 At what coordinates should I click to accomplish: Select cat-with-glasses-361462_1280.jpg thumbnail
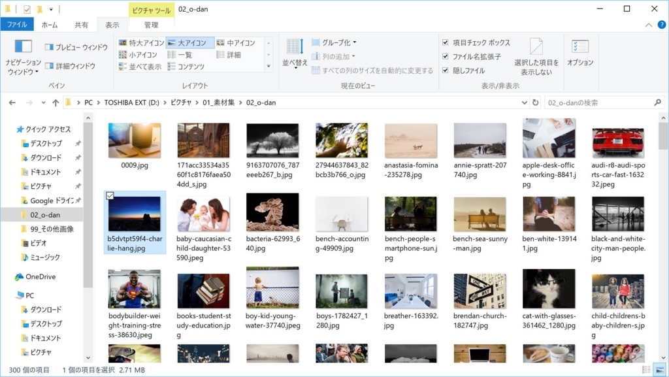pyautogui.click(x=549, y=299)
